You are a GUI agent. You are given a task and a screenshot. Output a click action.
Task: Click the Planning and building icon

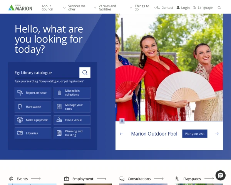click(59, 133)
